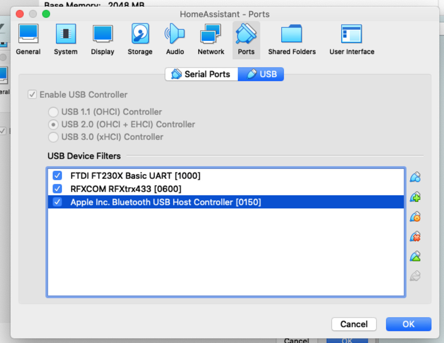444x343 pixels.
Task: Edit the selected USB filter
Action: (x=415, y=216)
